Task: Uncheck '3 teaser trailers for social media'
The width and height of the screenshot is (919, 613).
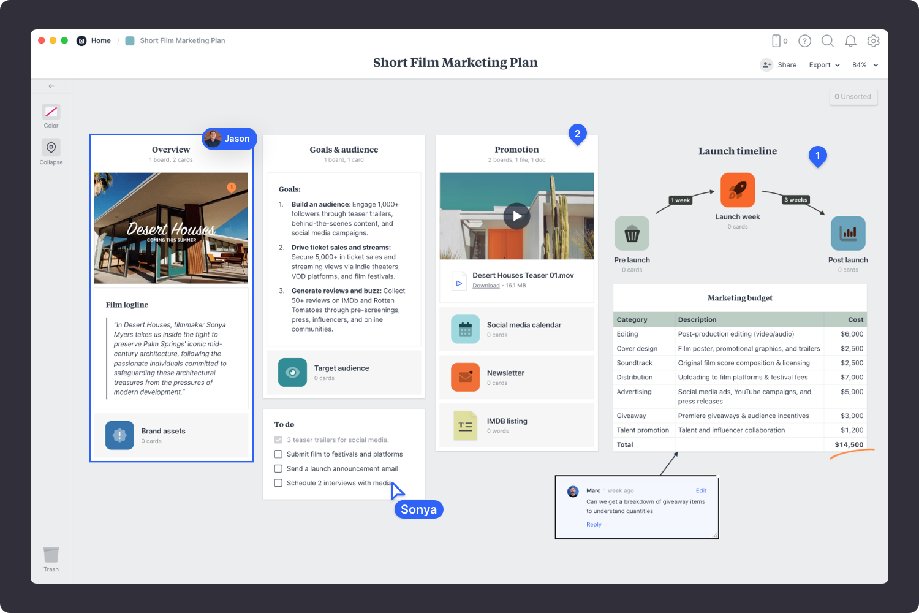Action: (278, 440)
